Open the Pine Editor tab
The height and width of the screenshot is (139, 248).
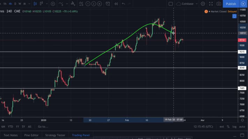31,135
